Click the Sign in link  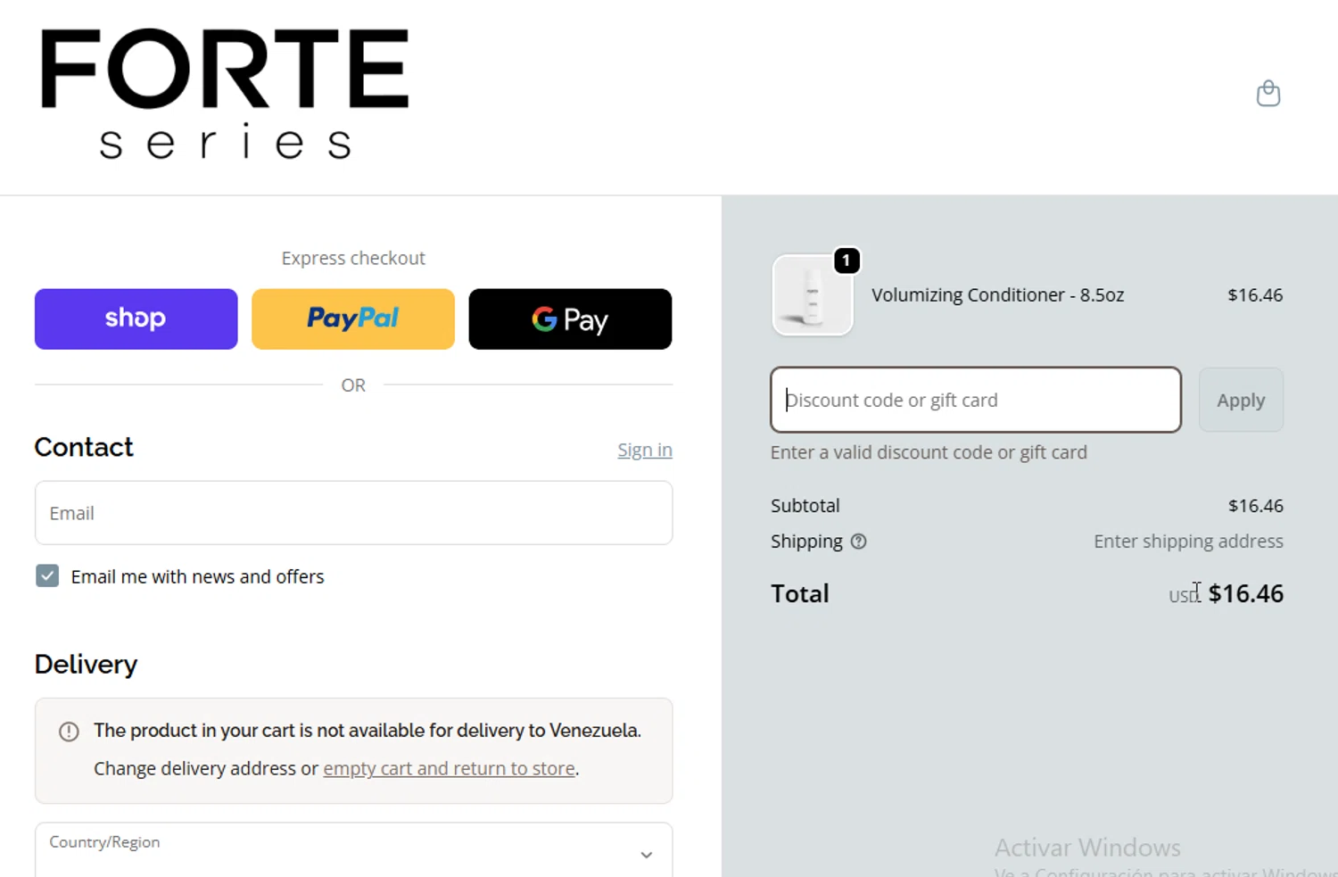pos(645,450)
